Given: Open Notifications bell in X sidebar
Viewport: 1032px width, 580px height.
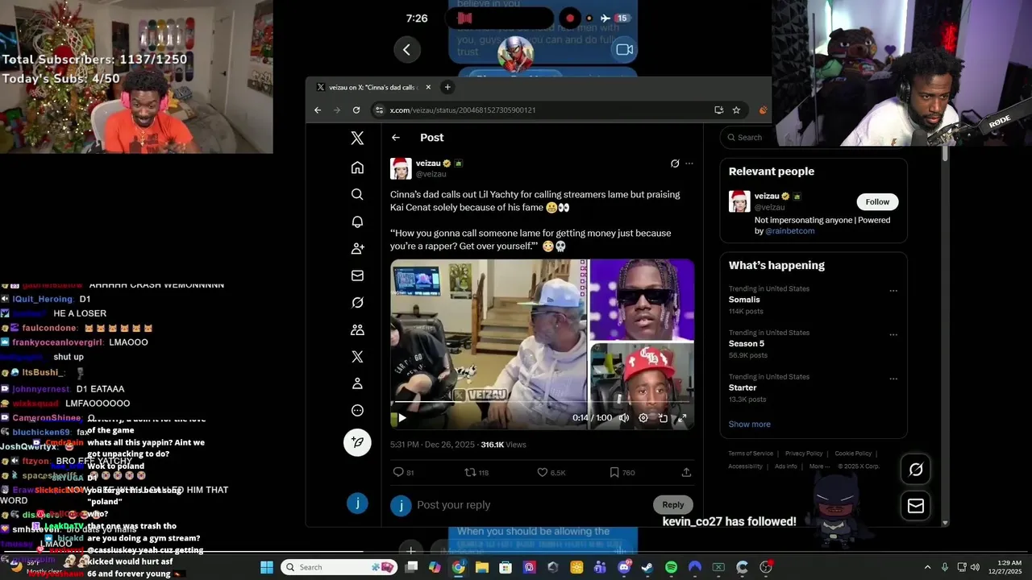Looking at the screenshot, I should (x=357, y=222).
